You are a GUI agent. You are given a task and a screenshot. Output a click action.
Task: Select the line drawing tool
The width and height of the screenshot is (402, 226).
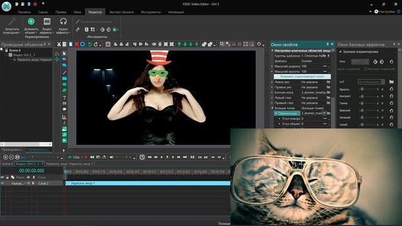64,73
